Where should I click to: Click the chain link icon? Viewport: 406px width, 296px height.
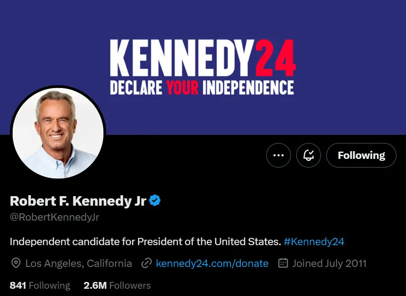147,263
